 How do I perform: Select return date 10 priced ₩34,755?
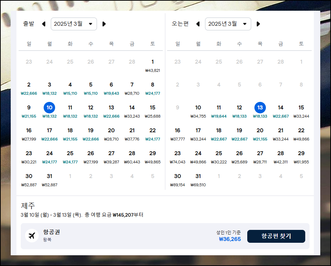(198, 112)
